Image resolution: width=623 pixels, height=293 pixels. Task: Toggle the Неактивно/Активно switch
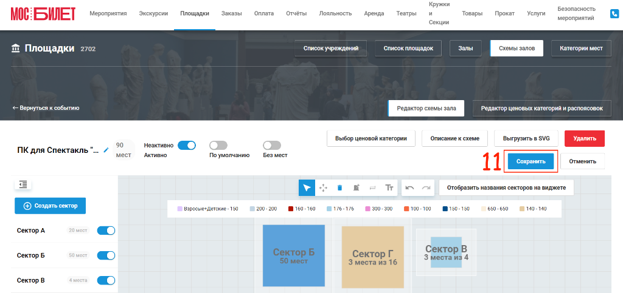tap(186, 146)
